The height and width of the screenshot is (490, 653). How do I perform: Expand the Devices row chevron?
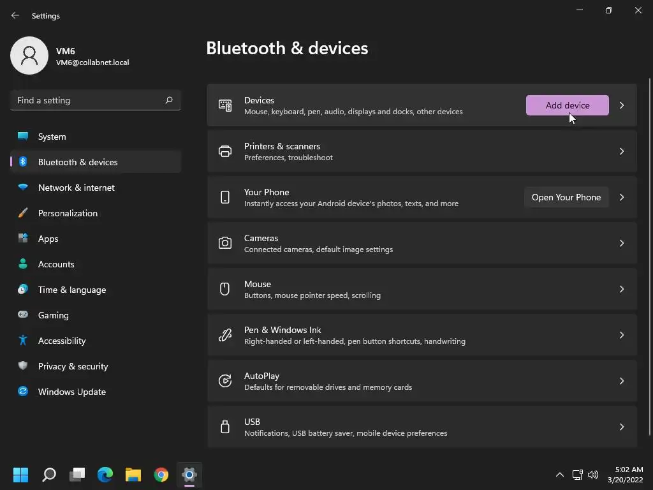(621, 105)
